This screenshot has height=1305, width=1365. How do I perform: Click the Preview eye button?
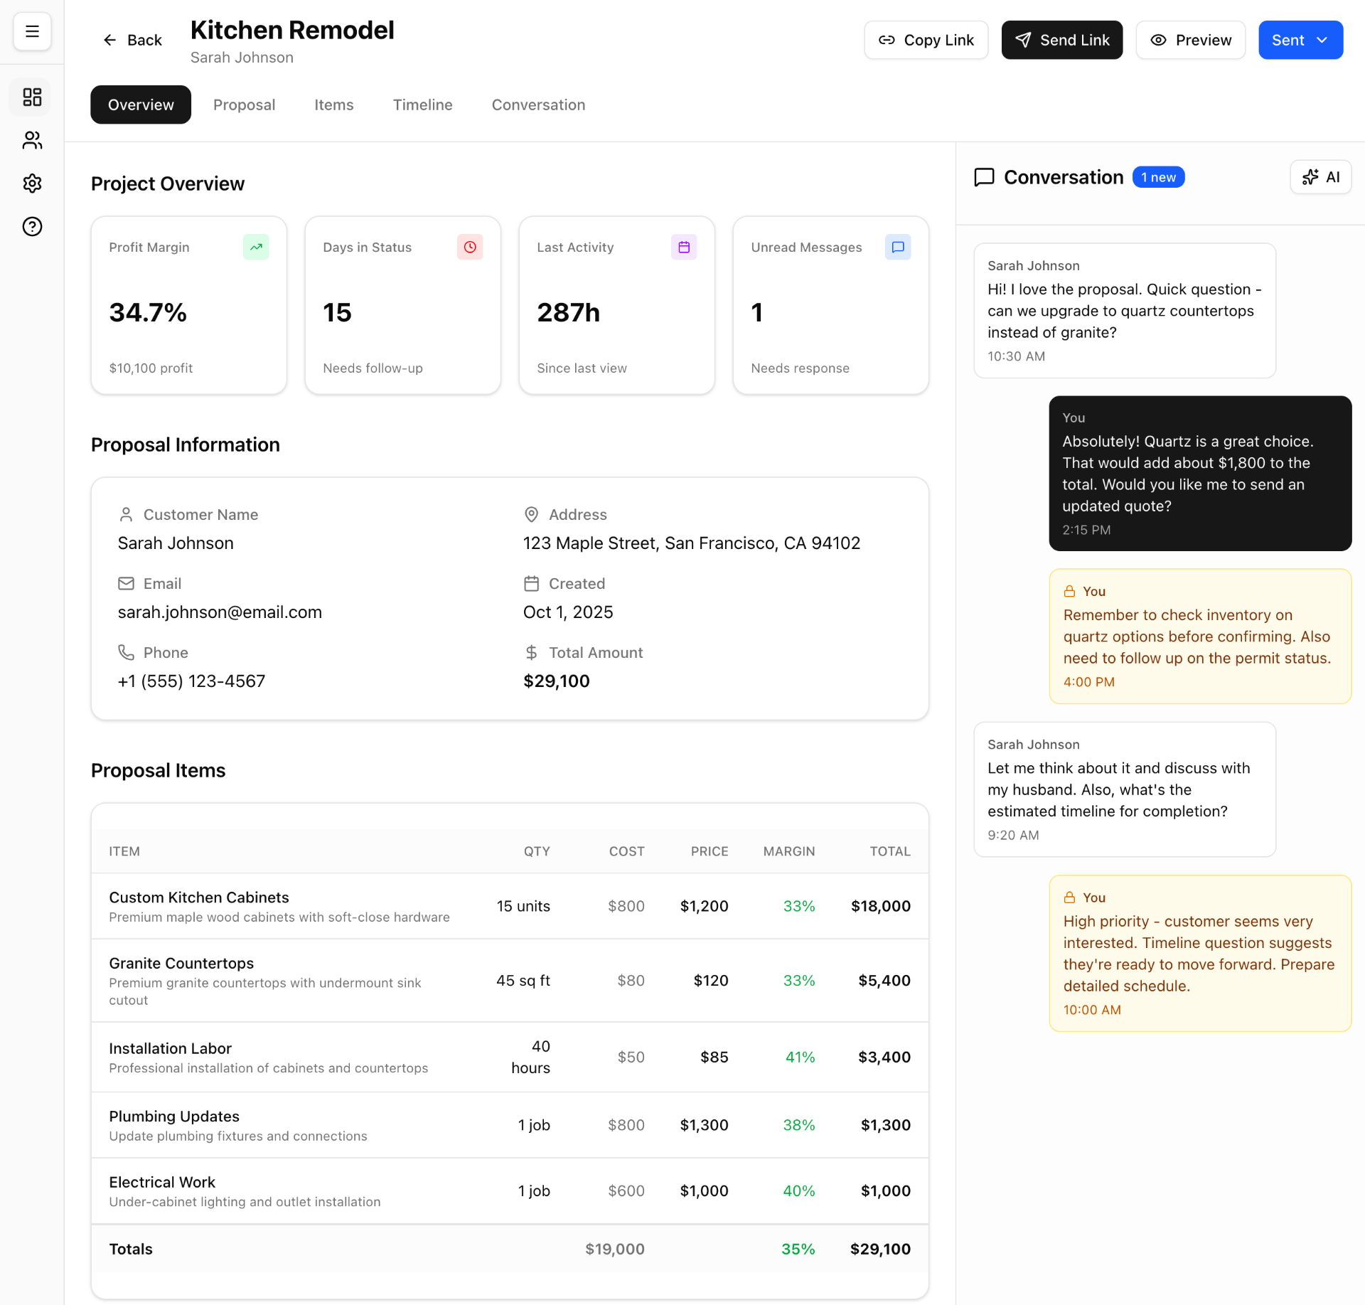(1190, 40)
